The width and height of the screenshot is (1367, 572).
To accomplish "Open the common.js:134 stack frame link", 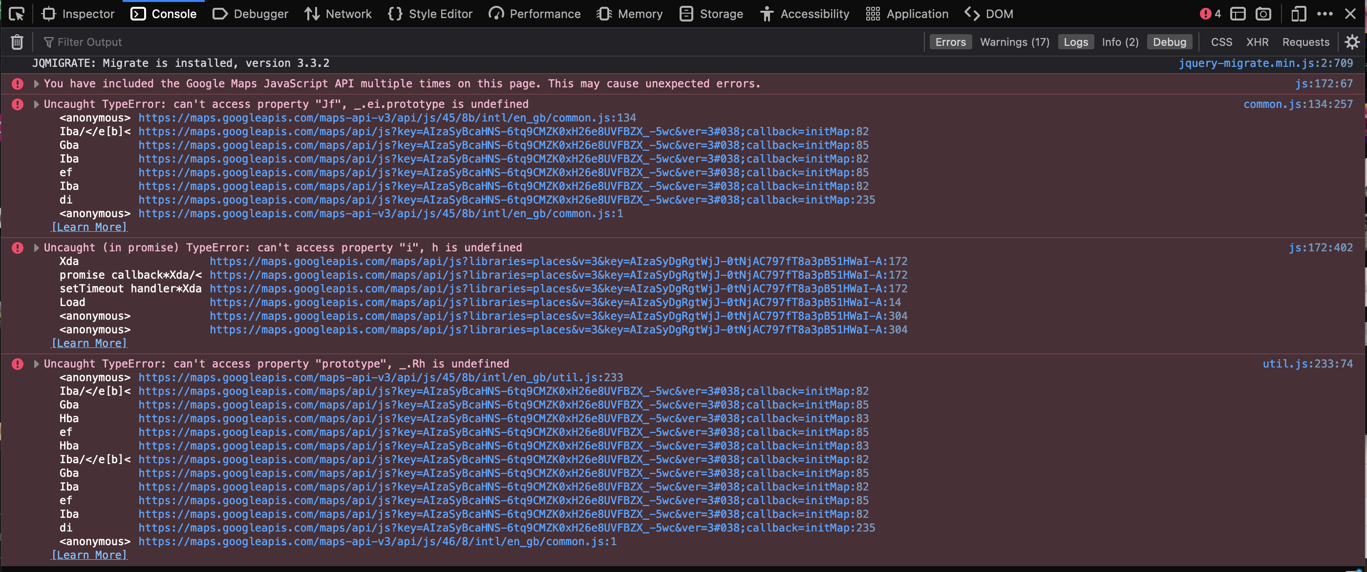I will (x=387, y=118).
